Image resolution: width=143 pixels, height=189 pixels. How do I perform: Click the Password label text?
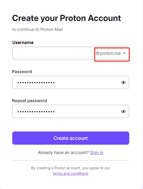click(22, 72)
